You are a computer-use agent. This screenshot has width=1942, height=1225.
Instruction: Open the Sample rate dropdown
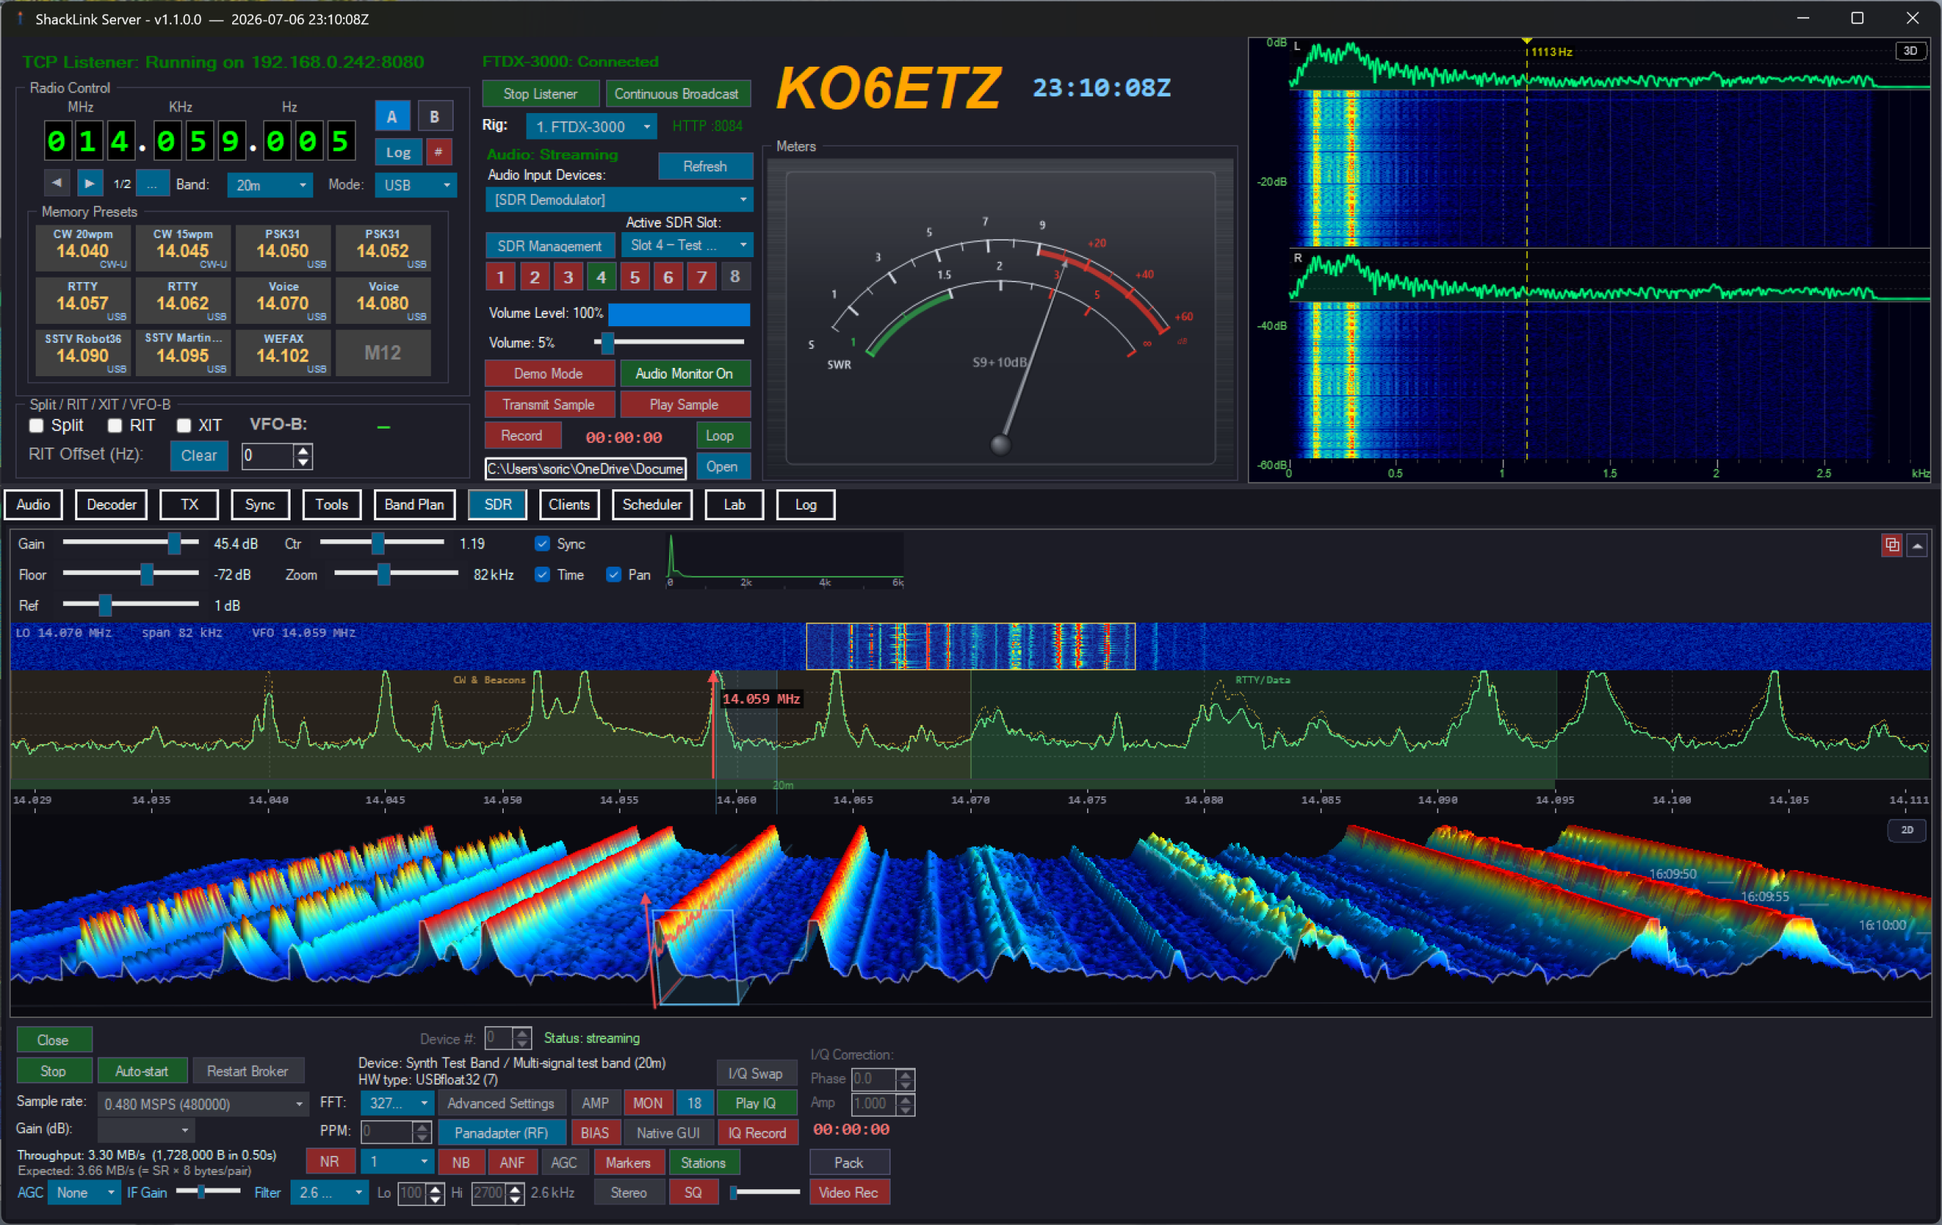click(203, 1103)
